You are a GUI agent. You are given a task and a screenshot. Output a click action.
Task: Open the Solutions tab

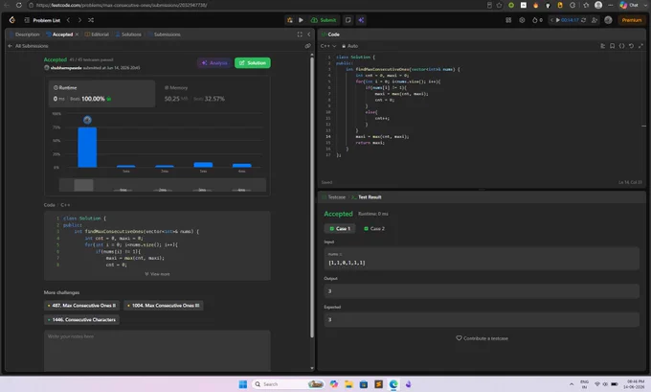(128, 35)
